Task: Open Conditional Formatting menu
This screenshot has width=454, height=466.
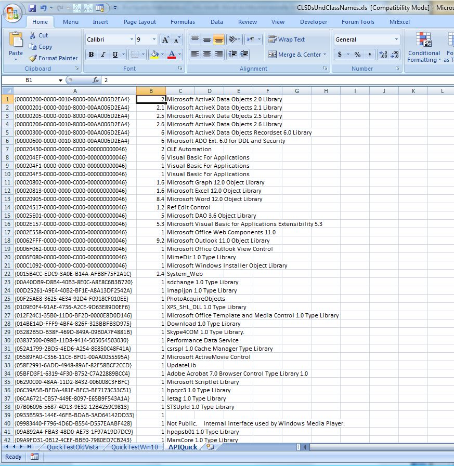Action: 424,48
